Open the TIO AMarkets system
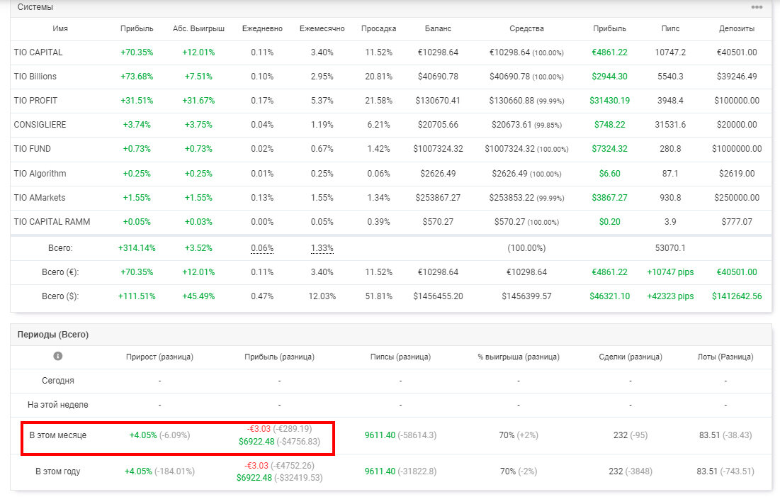 (x=40, y=198)
